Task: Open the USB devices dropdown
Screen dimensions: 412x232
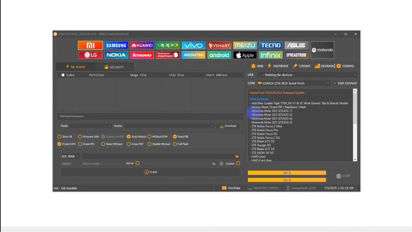Action: (306, 75)
